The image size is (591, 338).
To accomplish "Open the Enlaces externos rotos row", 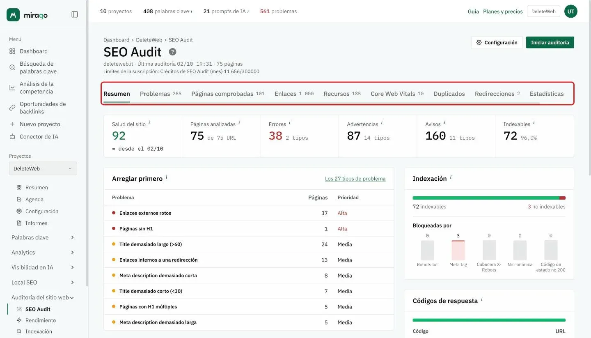I will 249,213.
